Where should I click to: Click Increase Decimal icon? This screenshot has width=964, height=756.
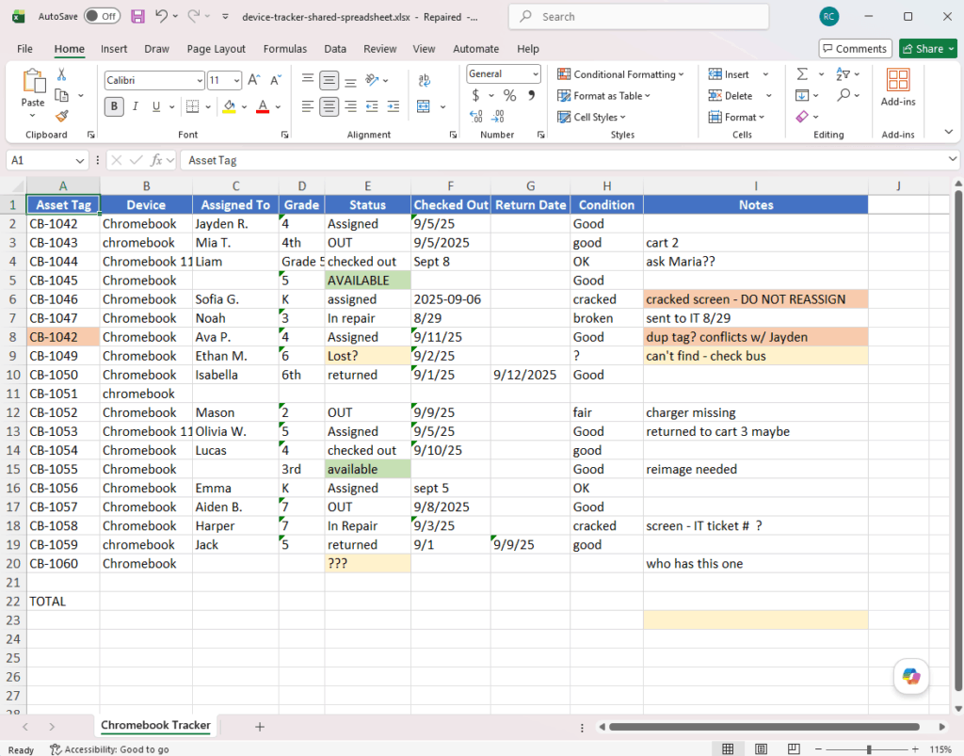click(x=475, y=116)
